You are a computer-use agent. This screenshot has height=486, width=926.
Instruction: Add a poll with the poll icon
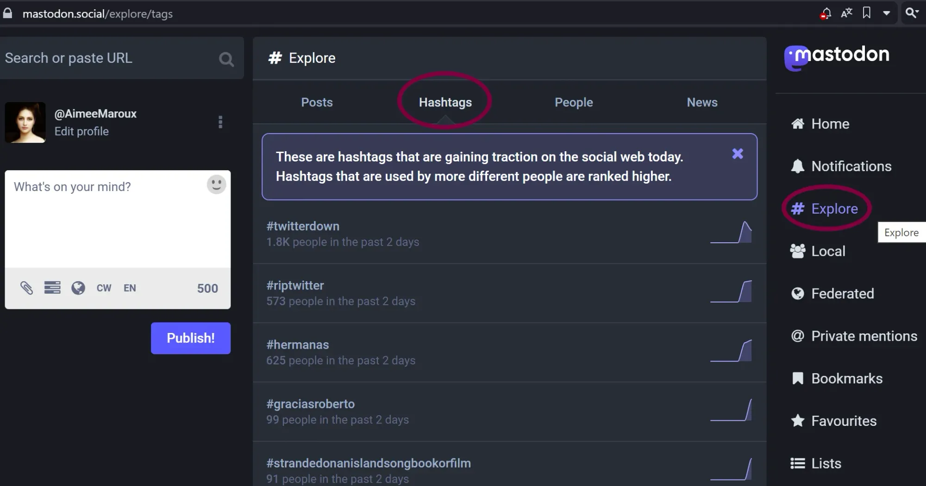point(52,288)
